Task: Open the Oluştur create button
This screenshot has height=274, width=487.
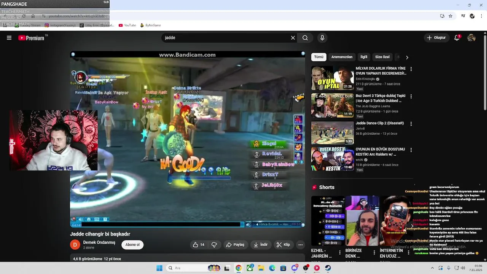Action: click(x=436, y=38)
